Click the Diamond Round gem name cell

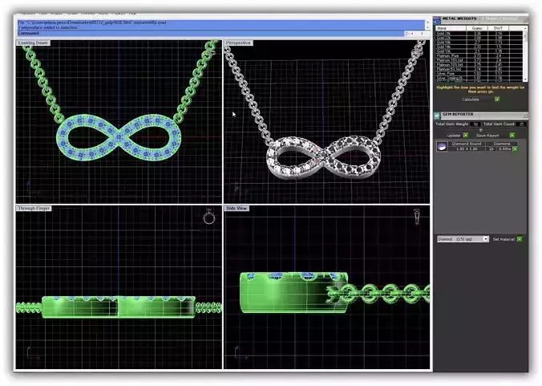(x=467, y=144)
